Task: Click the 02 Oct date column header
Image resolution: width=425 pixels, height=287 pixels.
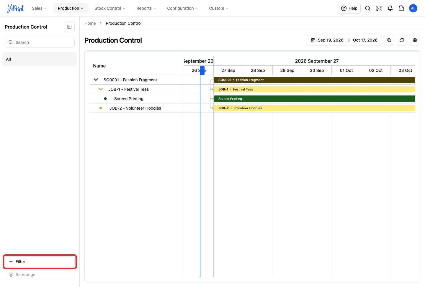Action: pyautogui.click(x=376, y=70)
